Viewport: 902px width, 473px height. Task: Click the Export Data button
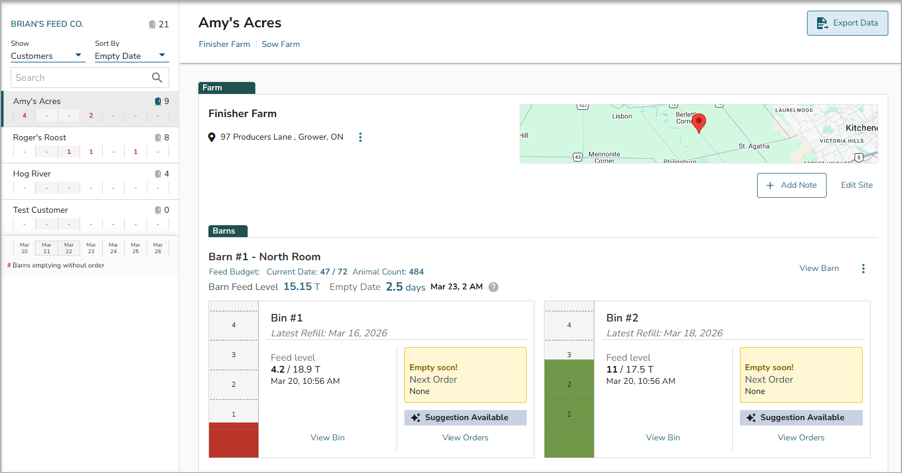click(x=847, y=23)
